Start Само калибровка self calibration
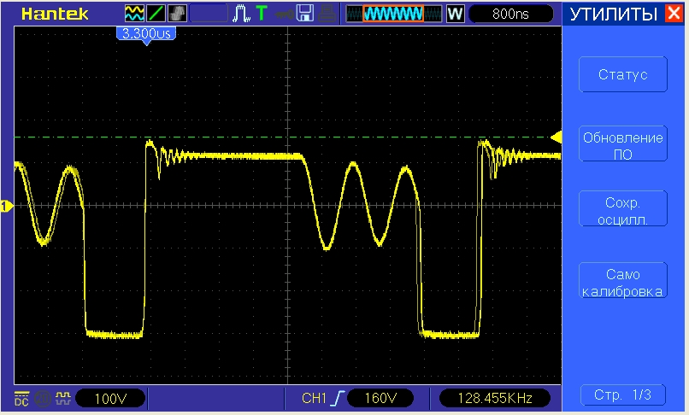 [621, 283]
